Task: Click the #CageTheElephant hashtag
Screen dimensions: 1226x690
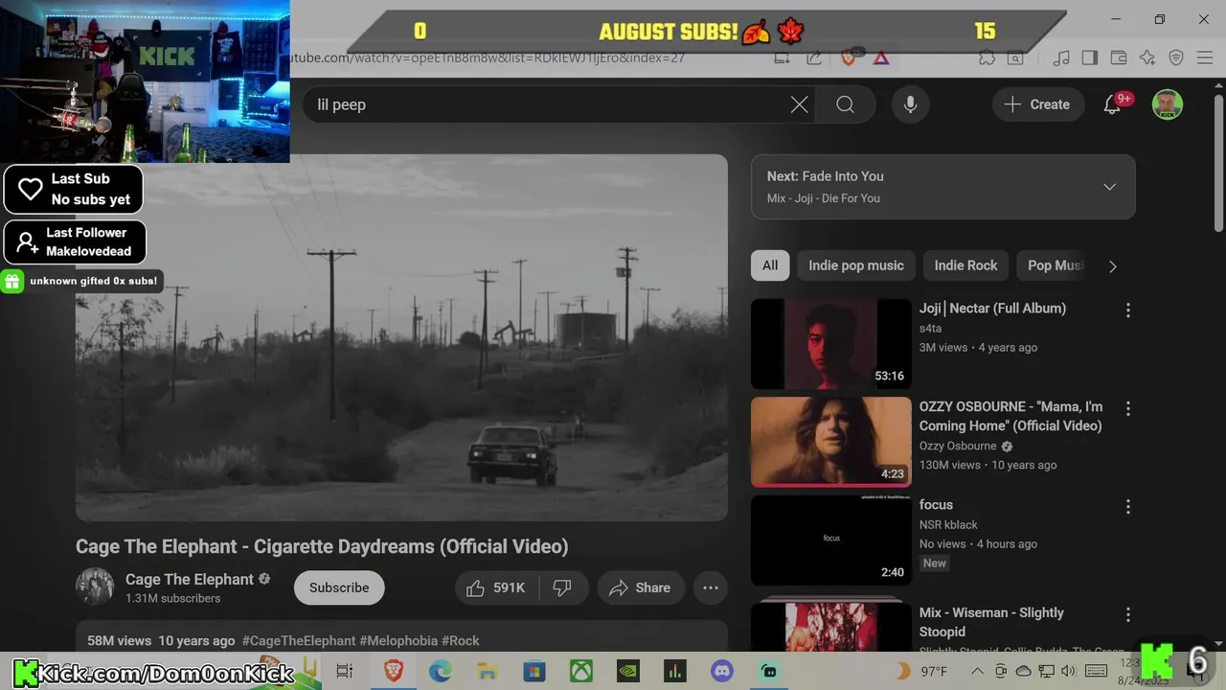Action: 298,640
